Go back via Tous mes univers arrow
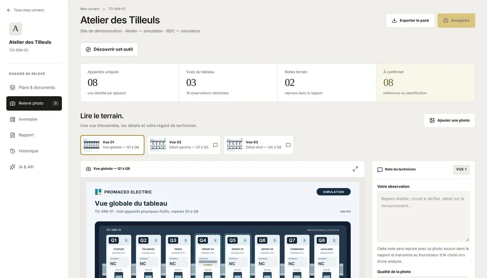Viewport: 487px width, 278px height. 9,10
